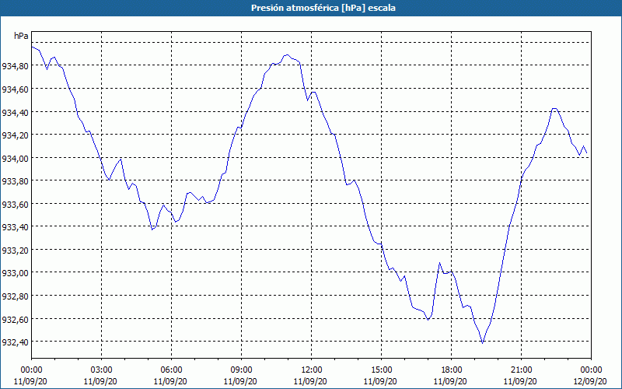Click the 932,60 y-axis value
This screenshot has width=622, height=389.
point(16,319)
